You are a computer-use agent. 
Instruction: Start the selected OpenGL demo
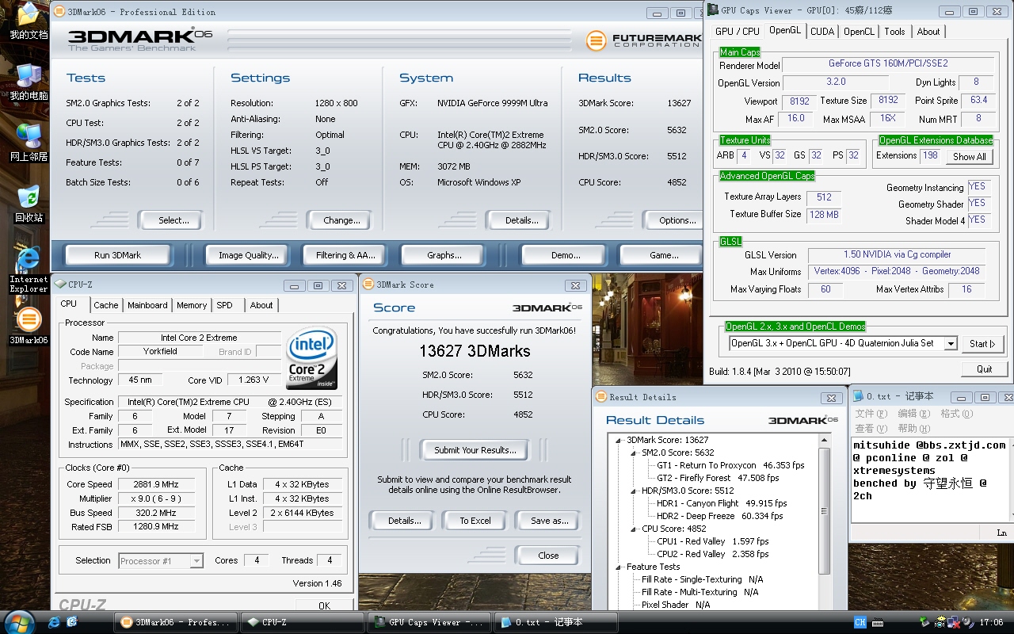click(x=983, y=344)
